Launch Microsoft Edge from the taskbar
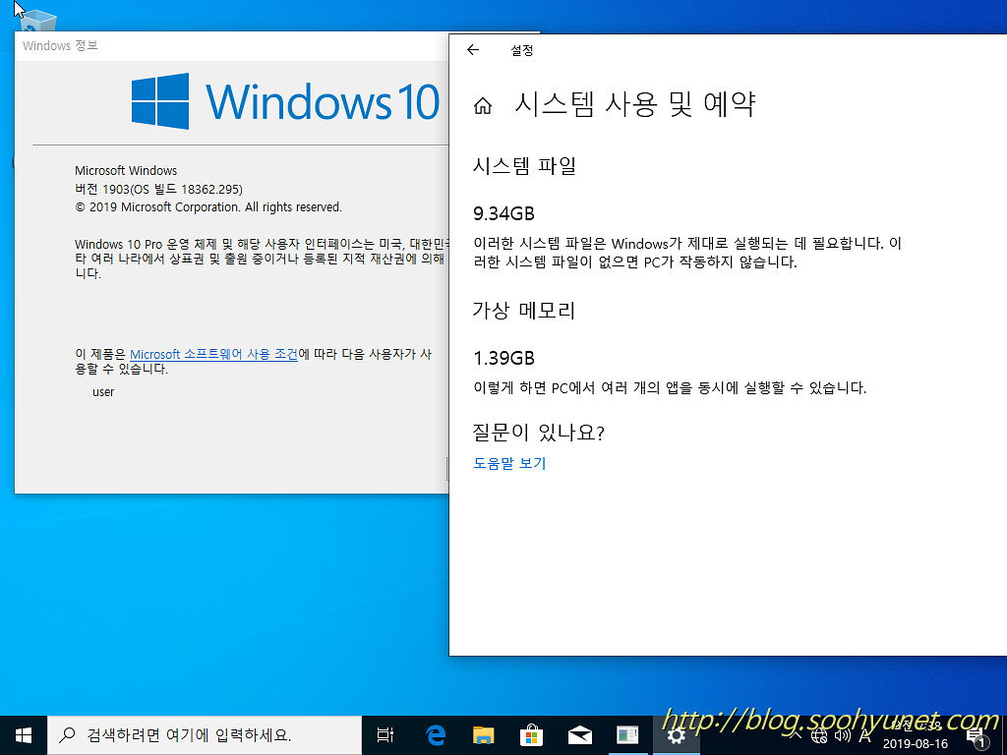 pyautogui.click(x=436, y=735)
